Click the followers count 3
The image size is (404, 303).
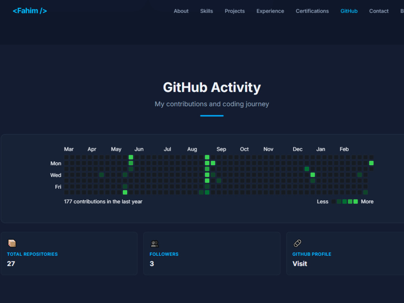click(x=152, y=263)
